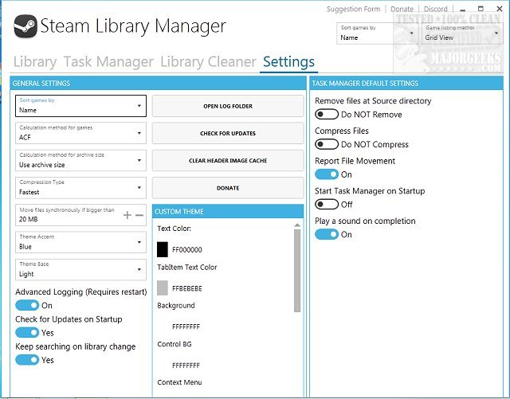Minimize the Steam Library Manager window
The width and height of the screenshot is (510, 399).
tap(462, 9)
